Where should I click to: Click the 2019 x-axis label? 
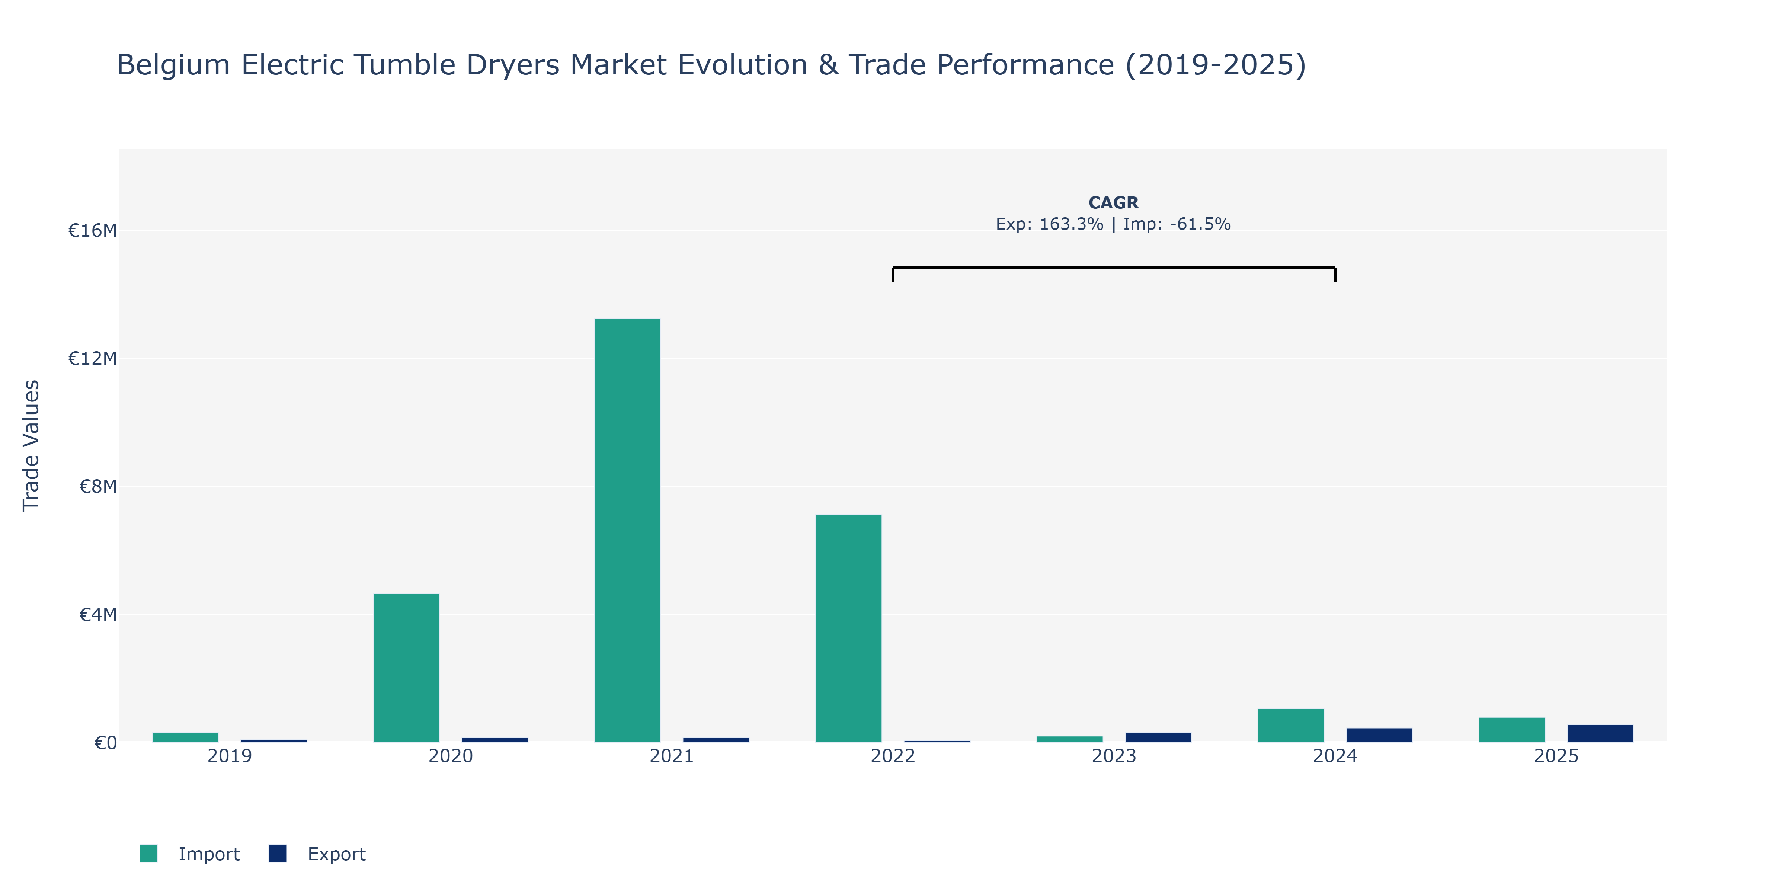(230, 756)
